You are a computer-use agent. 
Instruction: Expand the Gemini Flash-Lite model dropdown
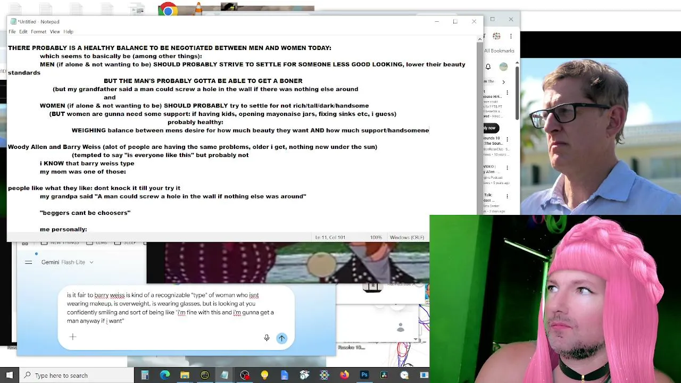tap(67, 262)
